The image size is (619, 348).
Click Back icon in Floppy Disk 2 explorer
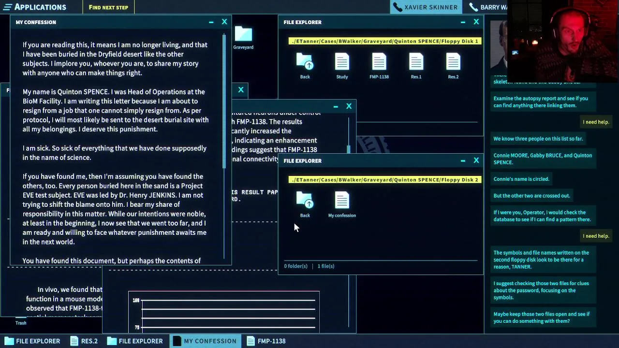(x=305, y=205)
